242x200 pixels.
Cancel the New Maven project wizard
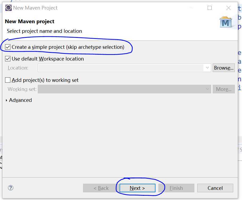click(x=215, y=188)
